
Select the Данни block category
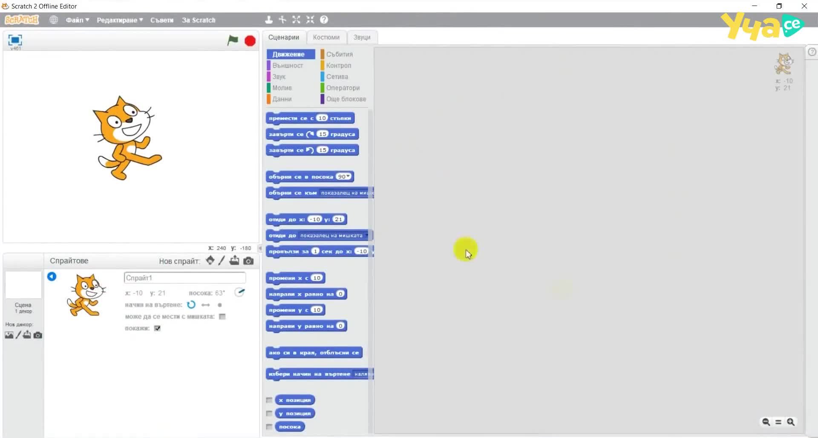tap(291, 98)
